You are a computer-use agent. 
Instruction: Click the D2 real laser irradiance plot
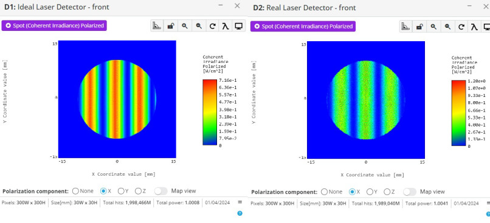[x=366, y=99]
